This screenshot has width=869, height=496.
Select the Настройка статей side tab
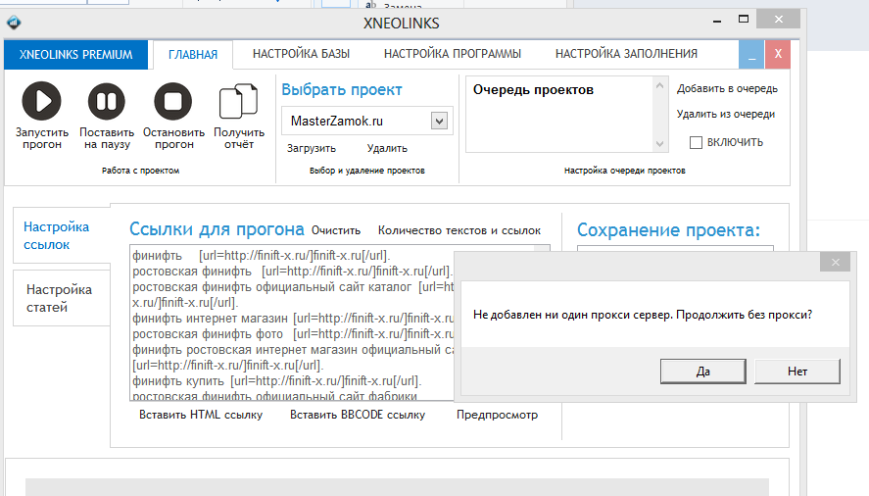tap(62, 298)
